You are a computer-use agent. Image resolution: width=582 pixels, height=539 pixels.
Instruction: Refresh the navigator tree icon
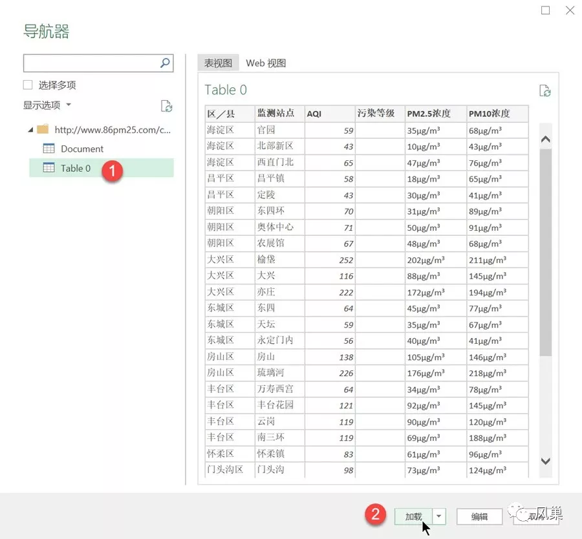coord(166,106)
